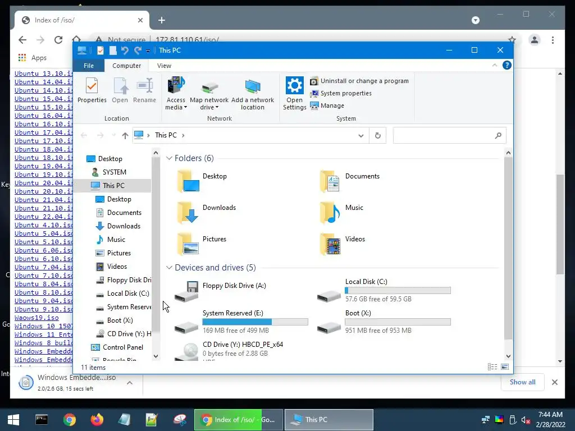Click the Up one level arrow
Viewport: 575px width, 431px height.
pos(125,136)
